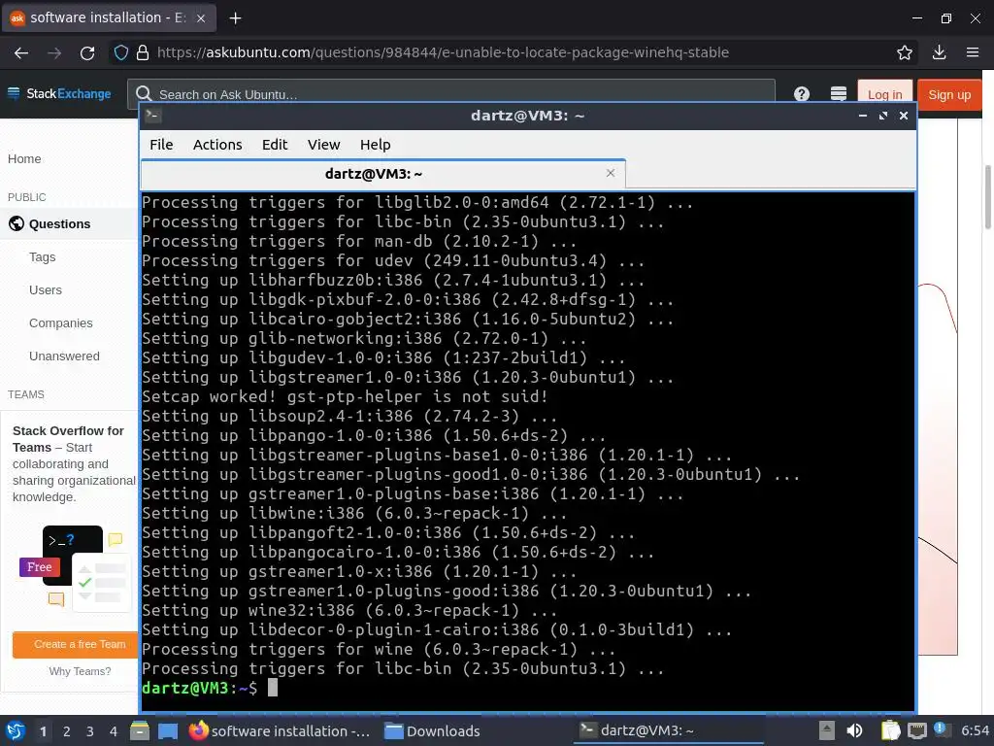The width and height of the screenshot is (994, 746).
Task: Click the address bar URL
Action: point(443,52)
